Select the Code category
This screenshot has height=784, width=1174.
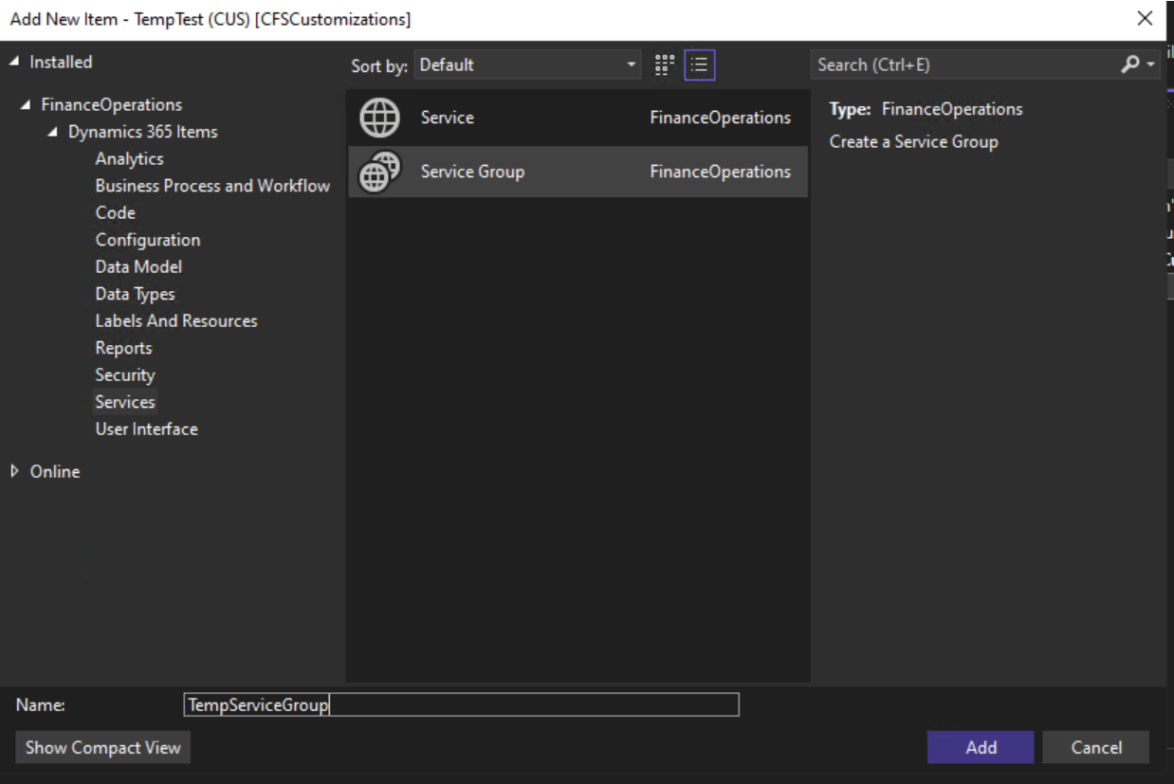click(x=116, y=213)
